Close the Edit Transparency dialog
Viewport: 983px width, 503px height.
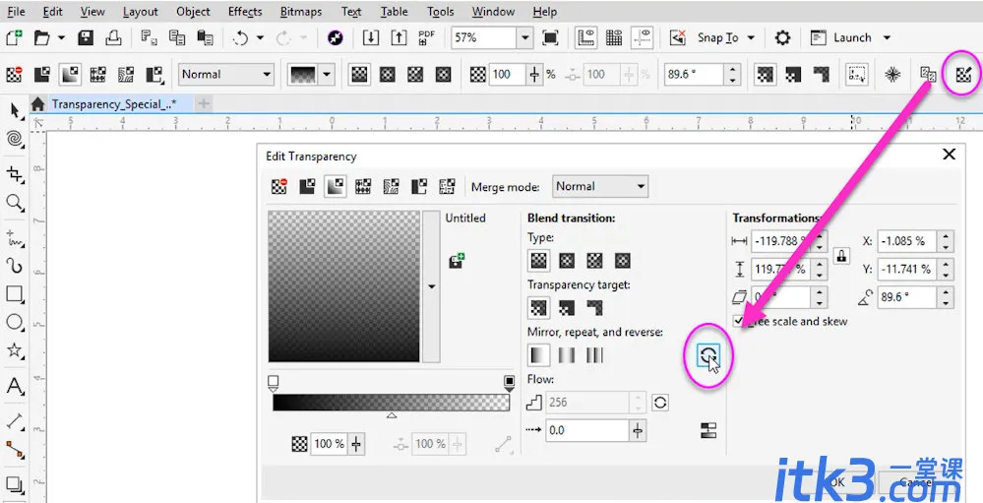tap(950, 155)
